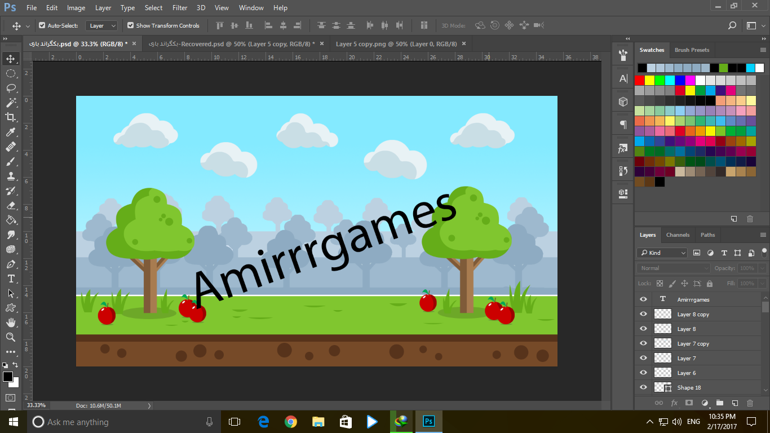Screen dimensions: 770x433
Task: Select the Lasso tool
Action: (11, 88)
